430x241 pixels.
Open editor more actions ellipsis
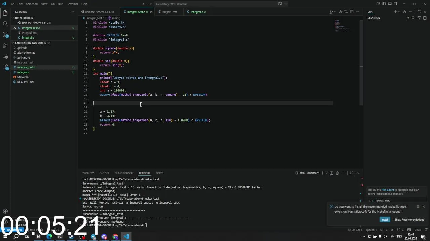(357, 12)
